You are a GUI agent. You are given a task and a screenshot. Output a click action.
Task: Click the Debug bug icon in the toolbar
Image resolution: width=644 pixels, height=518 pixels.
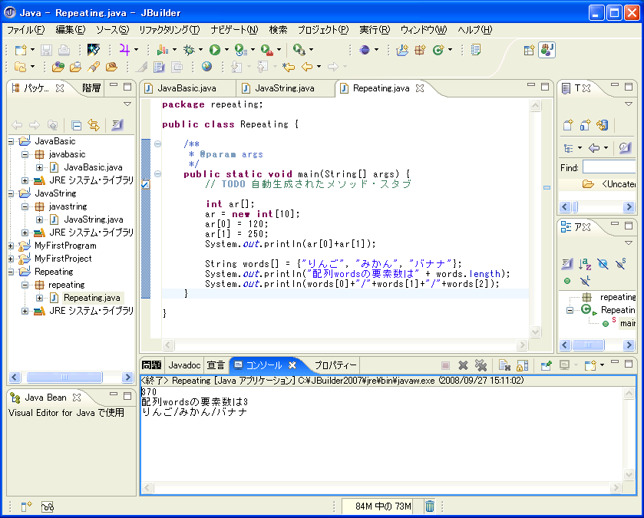click(x=189, y=50)
